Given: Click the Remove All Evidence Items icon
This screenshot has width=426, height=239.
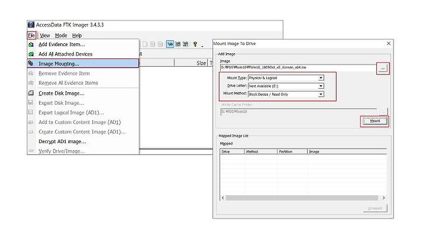Looking at the screenshot, I should (31, 83).
